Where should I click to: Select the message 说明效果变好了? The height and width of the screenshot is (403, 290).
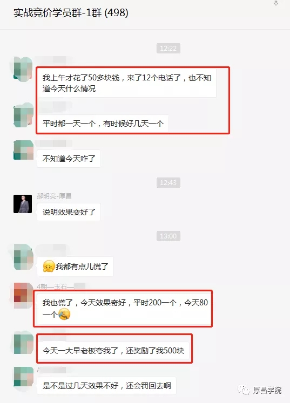69,212
